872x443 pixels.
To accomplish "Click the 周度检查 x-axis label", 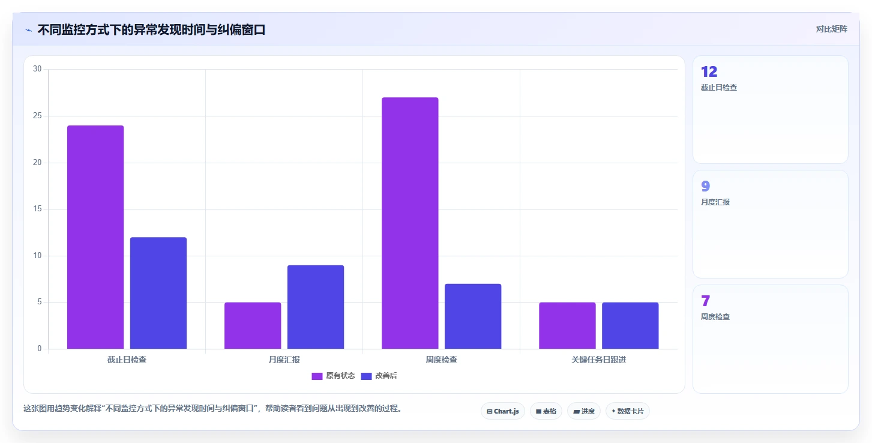I will pyautogui.click(x=441, y=360).
